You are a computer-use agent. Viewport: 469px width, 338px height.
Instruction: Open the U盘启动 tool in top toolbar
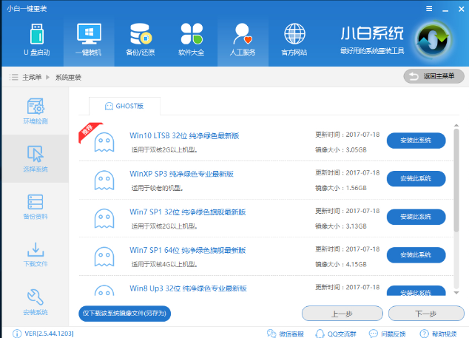point(36,40)
